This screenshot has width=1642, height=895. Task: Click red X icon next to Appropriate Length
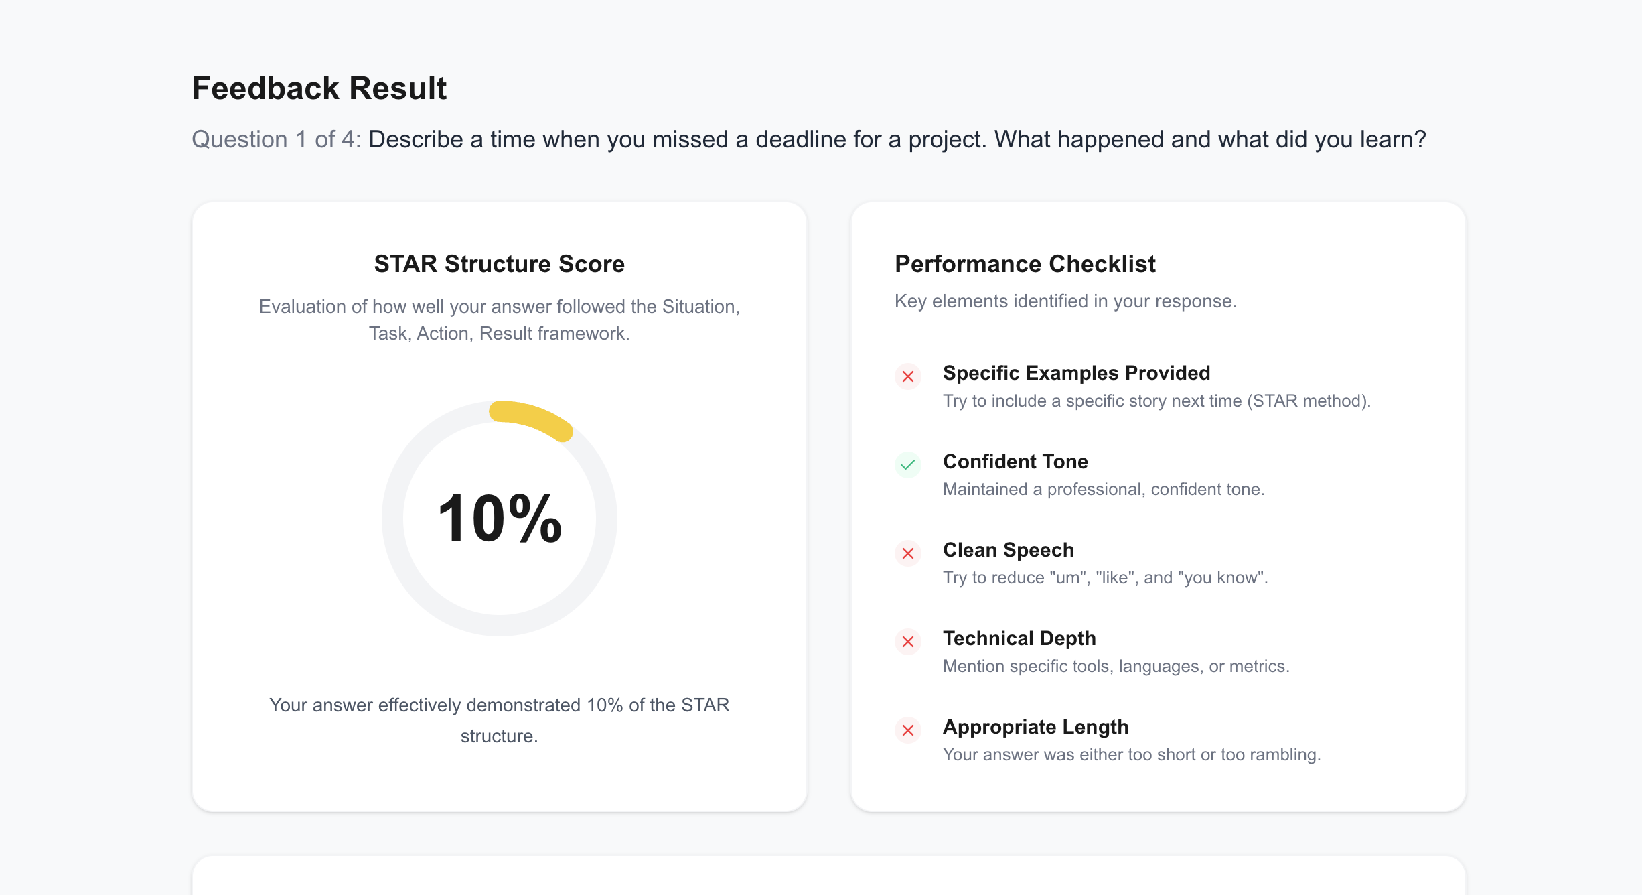pos(908,730)
